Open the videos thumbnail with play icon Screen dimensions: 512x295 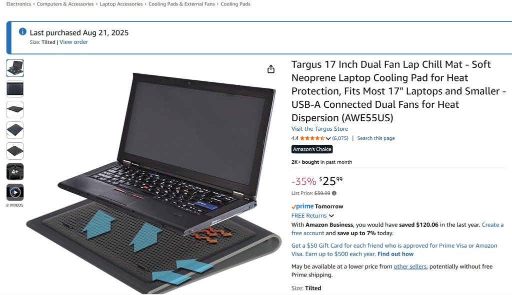coord(15,192)
